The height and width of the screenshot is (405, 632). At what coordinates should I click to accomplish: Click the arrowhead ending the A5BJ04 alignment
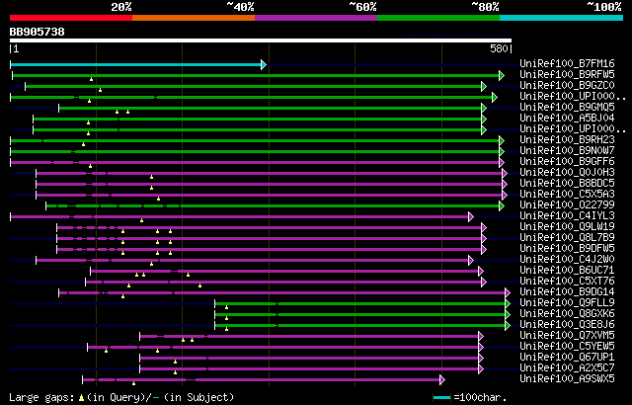coord(484,119)
